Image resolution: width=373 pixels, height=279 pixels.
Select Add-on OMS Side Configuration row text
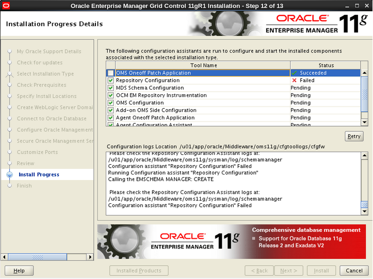pyautogui.click(x=156, y=110)
